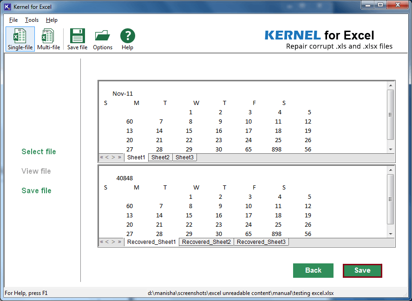Image resolution: width=412 pixels, height=301 pixels.
Task: Jump to last sheet in original tab navigator
Action: click(x=119, y=157)
